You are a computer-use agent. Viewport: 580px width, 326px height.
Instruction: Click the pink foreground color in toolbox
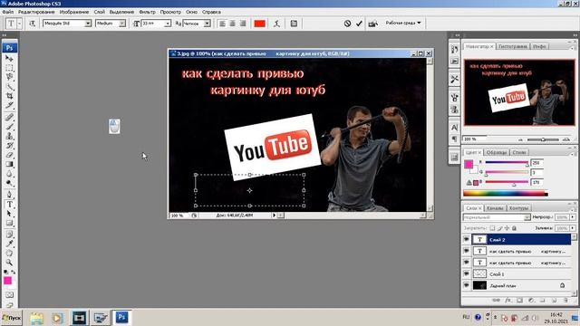[x=7, y=281]
